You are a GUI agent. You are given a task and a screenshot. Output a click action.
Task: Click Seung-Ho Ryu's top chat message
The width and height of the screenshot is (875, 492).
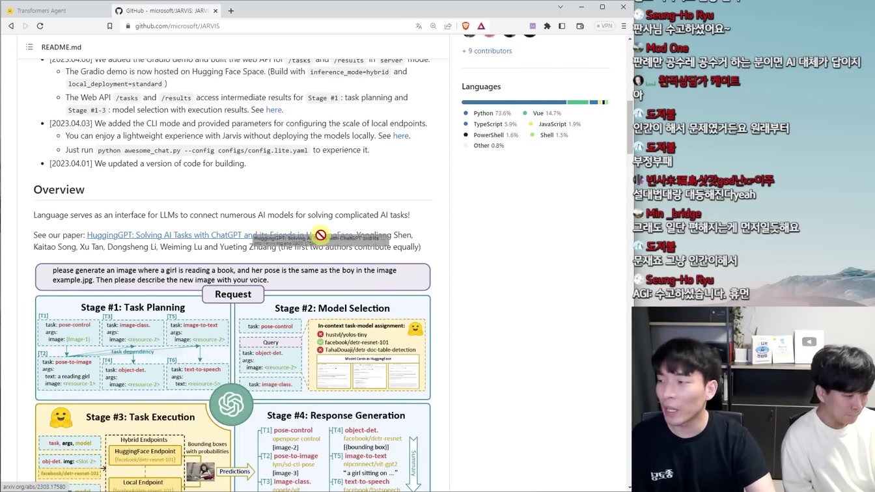click(682, 29)
